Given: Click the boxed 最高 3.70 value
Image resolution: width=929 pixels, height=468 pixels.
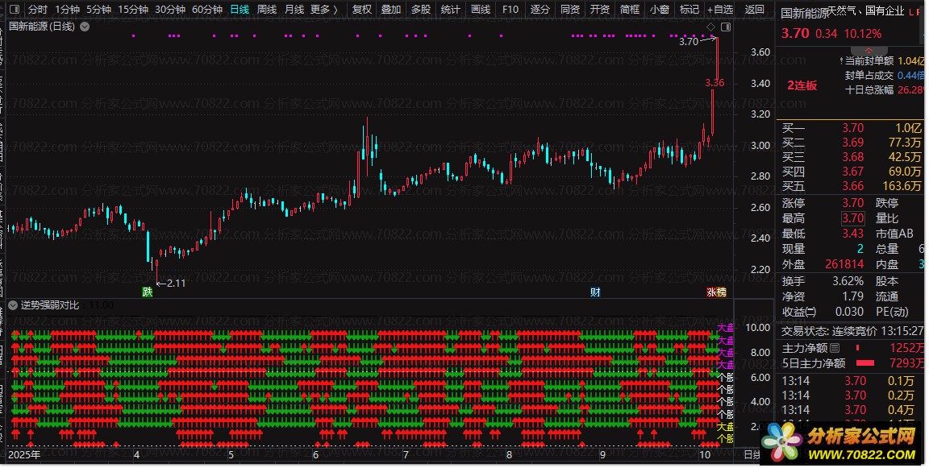Looking at the screenshot, I should click(853, 218).
